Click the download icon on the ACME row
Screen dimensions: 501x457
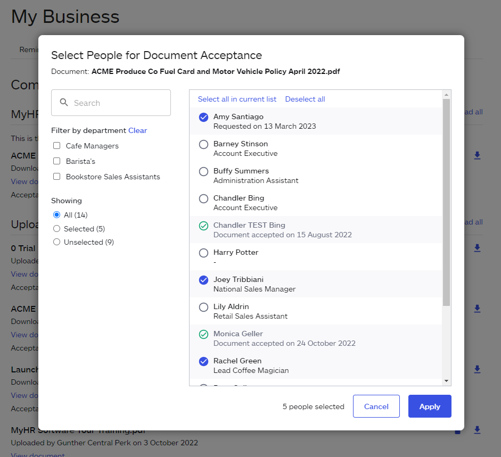point(477,156)
